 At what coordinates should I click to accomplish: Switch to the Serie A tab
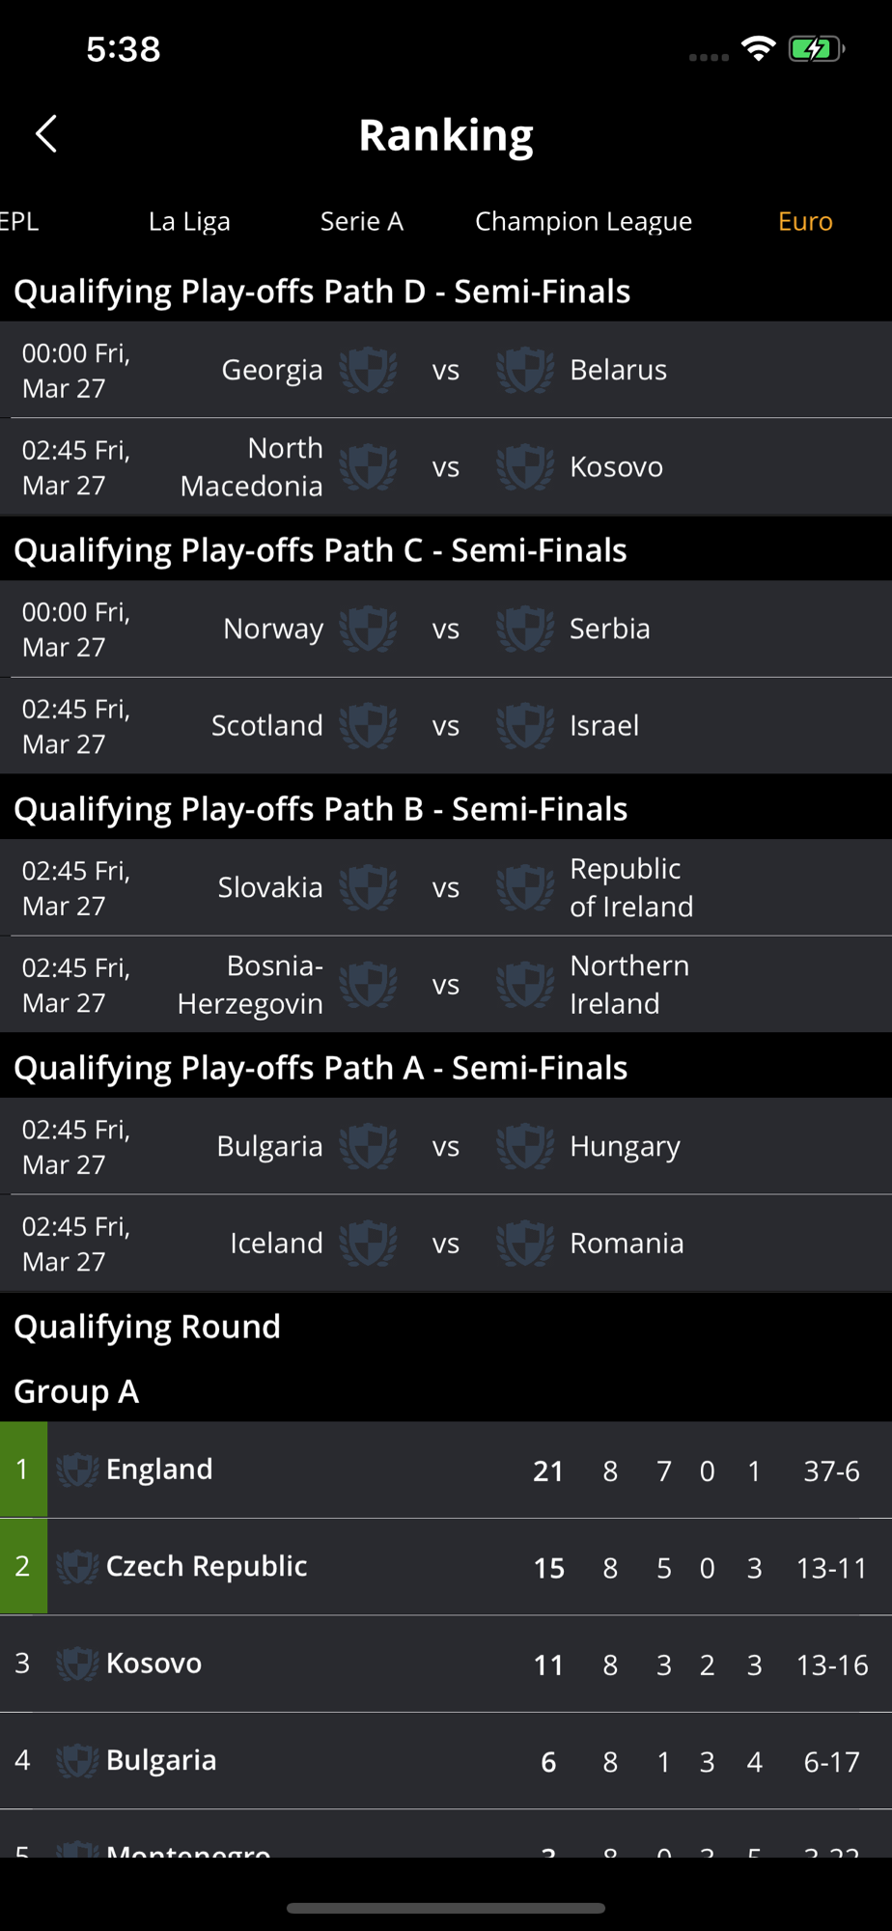(362, 221)
